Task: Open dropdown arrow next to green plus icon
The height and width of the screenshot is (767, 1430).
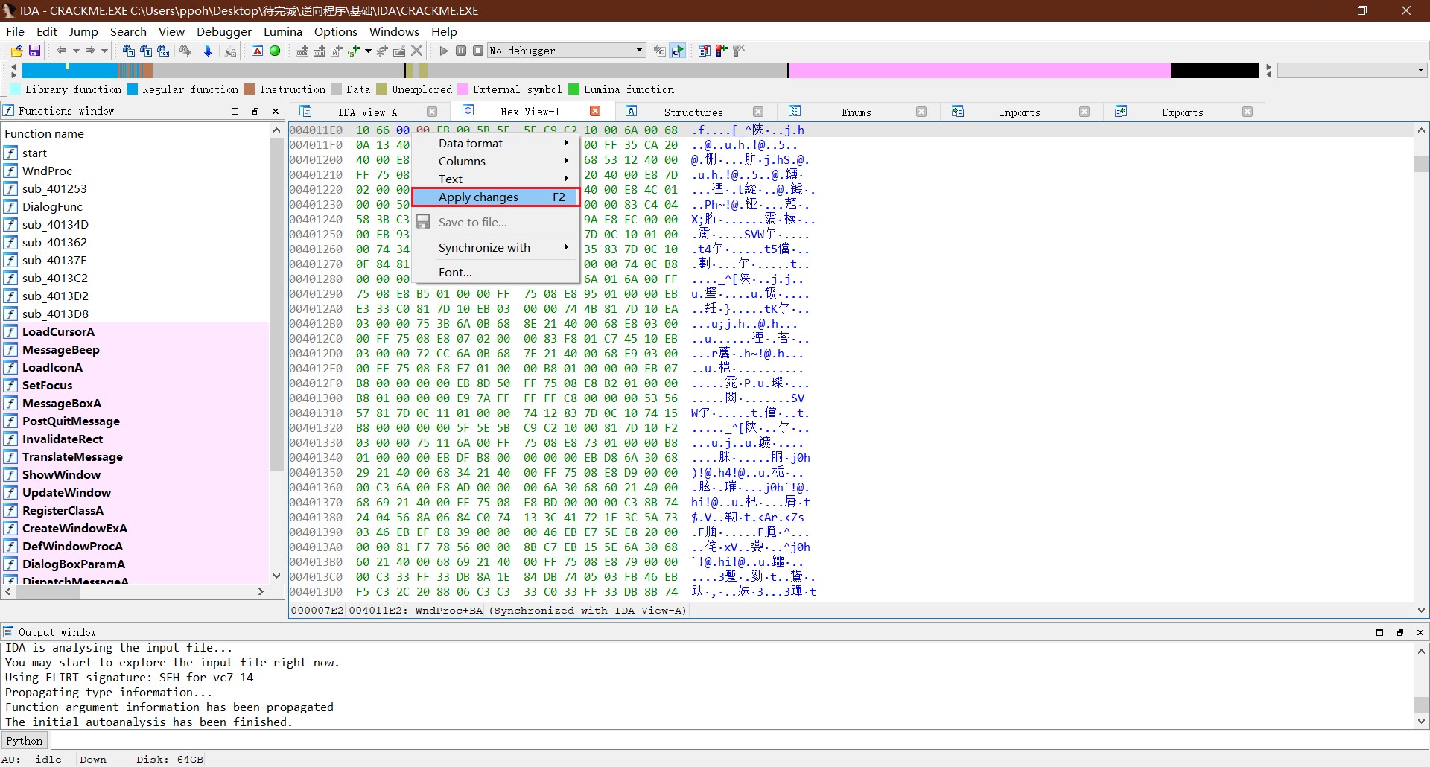Action: coord(368,51)
